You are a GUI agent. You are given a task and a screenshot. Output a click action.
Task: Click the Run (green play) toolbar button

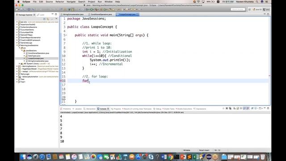(x=92, y=9)
